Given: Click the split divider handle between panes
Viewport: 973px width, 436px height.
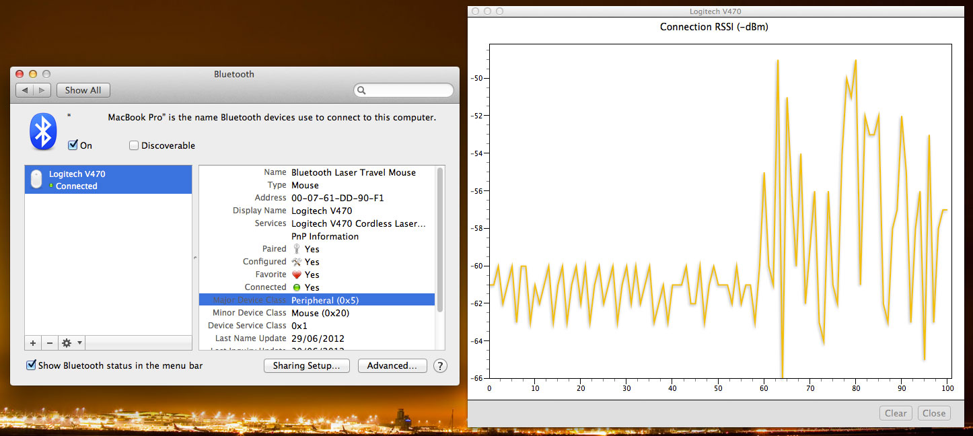Looking at the screenshot, I should click(x=195, y=258).
